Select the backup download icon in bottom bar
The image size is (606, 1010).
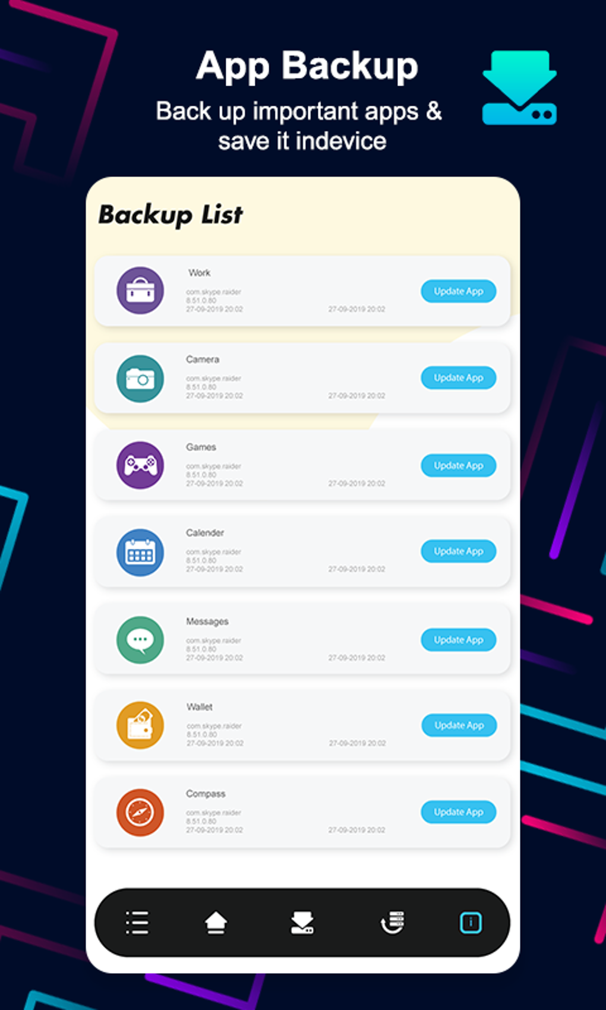coord(302,923)
